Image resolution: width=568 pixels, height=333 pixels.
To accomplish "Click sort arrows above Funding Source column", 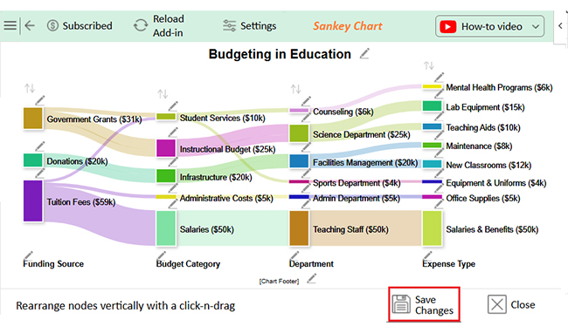I will (30, 88).
